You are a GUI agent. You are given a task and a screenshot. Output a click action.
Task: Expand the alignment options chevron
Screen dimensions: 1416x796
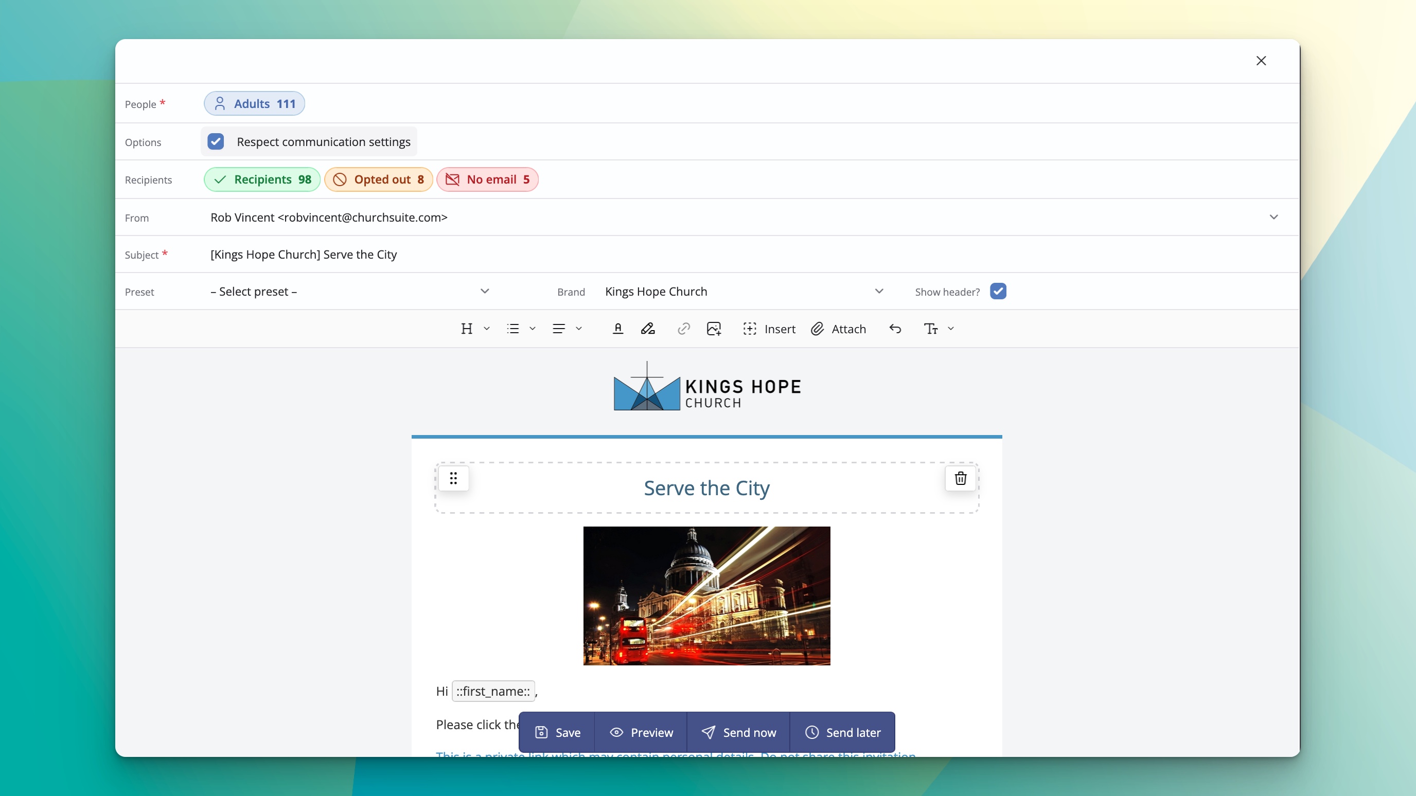click(x=578, y=329)
